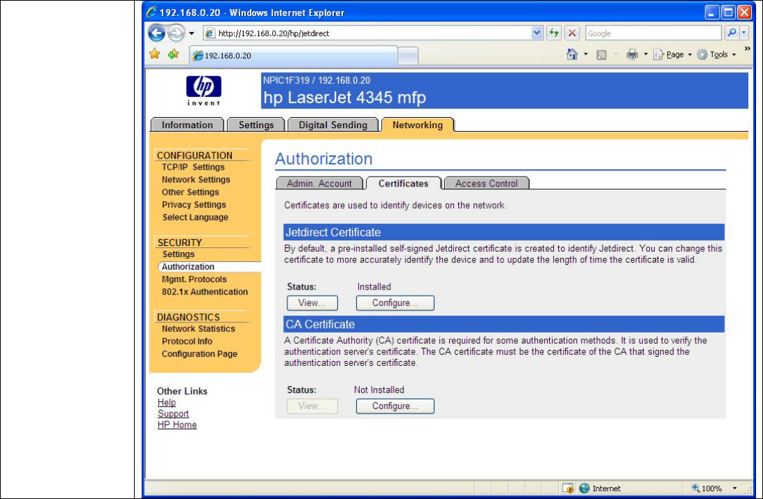This screenshot has width=763, height=499.
Task: Open the Tools menu
Action: [715, 55]
